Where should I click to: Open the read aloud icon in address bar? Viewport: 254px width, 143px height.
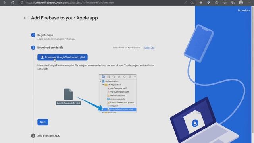point(185,2)
